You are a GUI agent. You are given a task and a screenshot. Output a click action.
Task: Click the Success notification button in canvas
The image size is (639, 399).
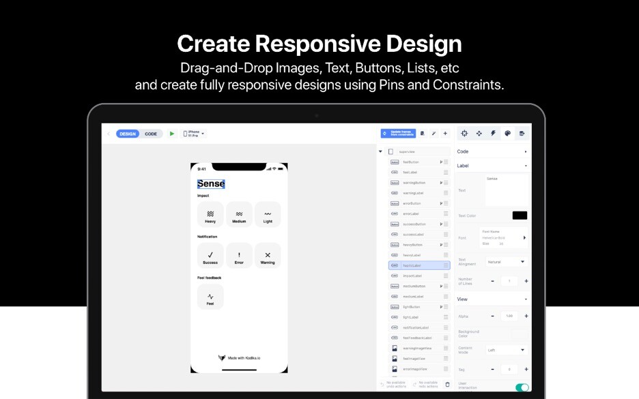pyautogui.click(x=210, y=256)
